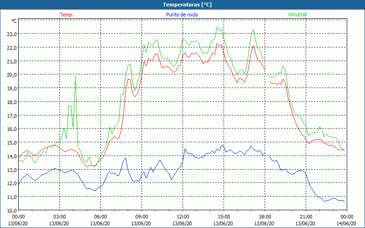365x228 pixels.
Task: Click the 11,0 y-axis value
Action: tap(11, 197)
